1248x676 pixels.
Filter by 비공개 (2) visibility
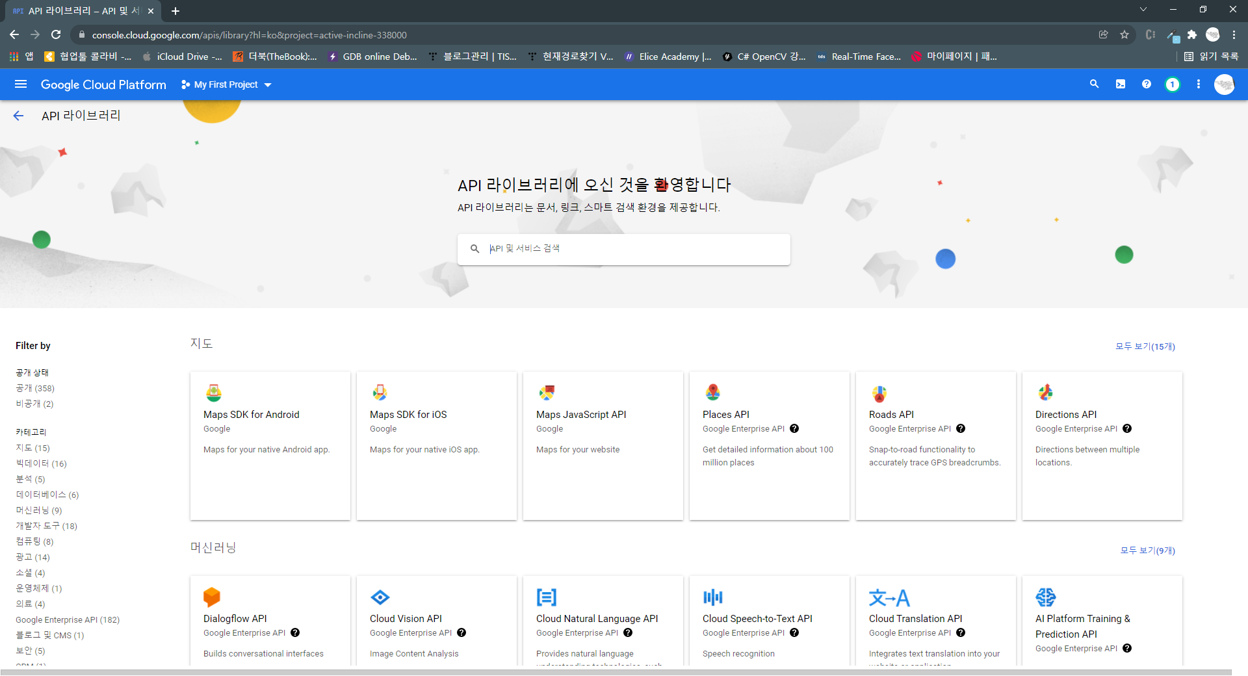tap(34, 404)
